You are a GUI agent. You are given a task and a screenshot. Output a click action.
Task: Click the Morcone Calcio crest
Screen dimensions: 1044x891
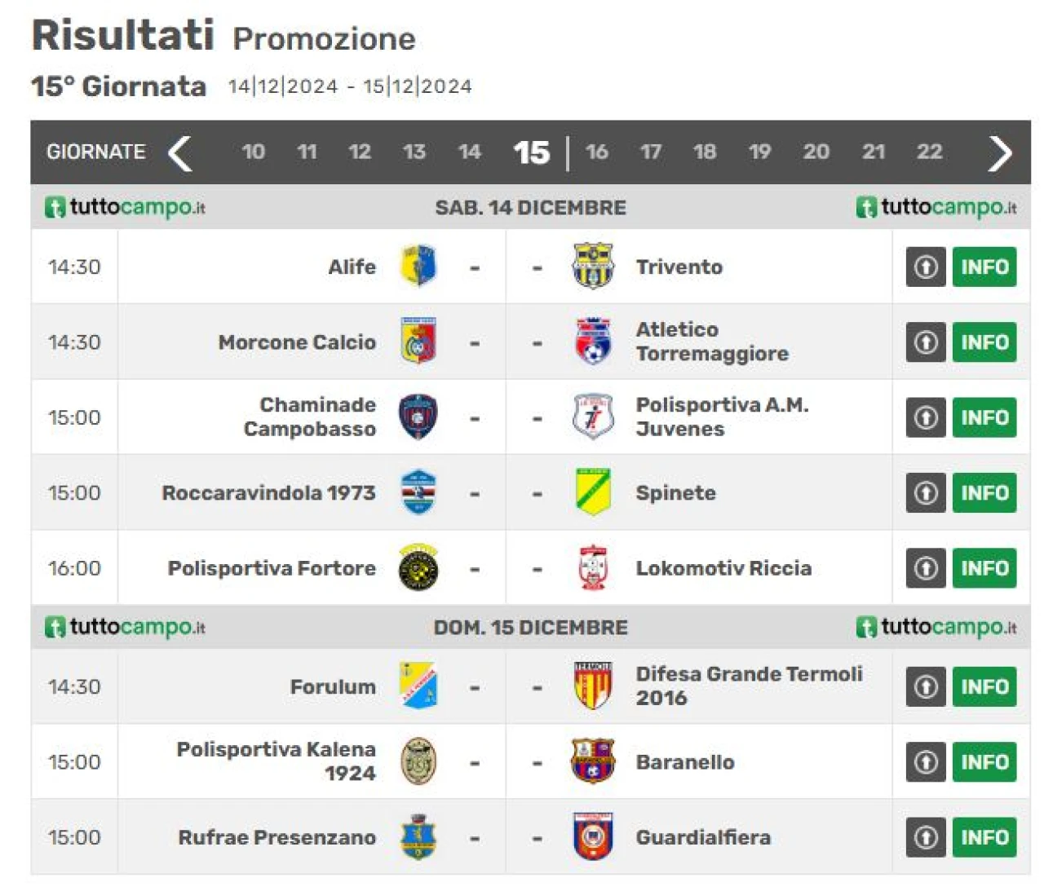[x=418, y=342]
